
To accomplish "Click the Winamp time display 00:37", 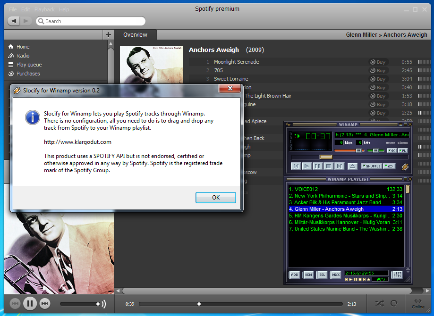I will click(318, 136).
